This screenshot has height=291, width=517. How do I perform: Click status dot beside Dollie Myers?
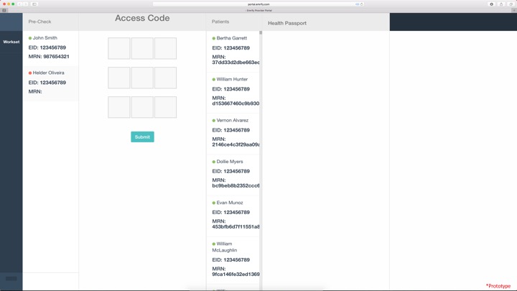(214, 162)
